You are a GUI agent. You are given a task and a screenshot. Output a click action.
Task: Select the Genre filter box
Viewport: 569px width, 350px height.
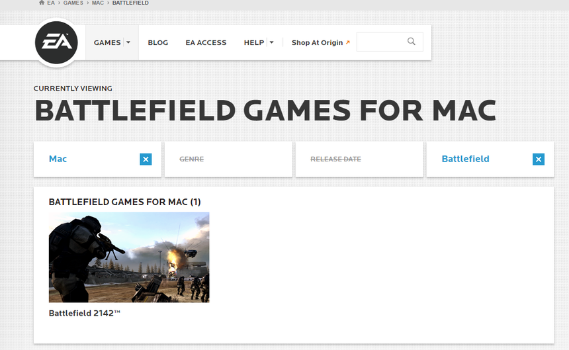tap(228, 159)
